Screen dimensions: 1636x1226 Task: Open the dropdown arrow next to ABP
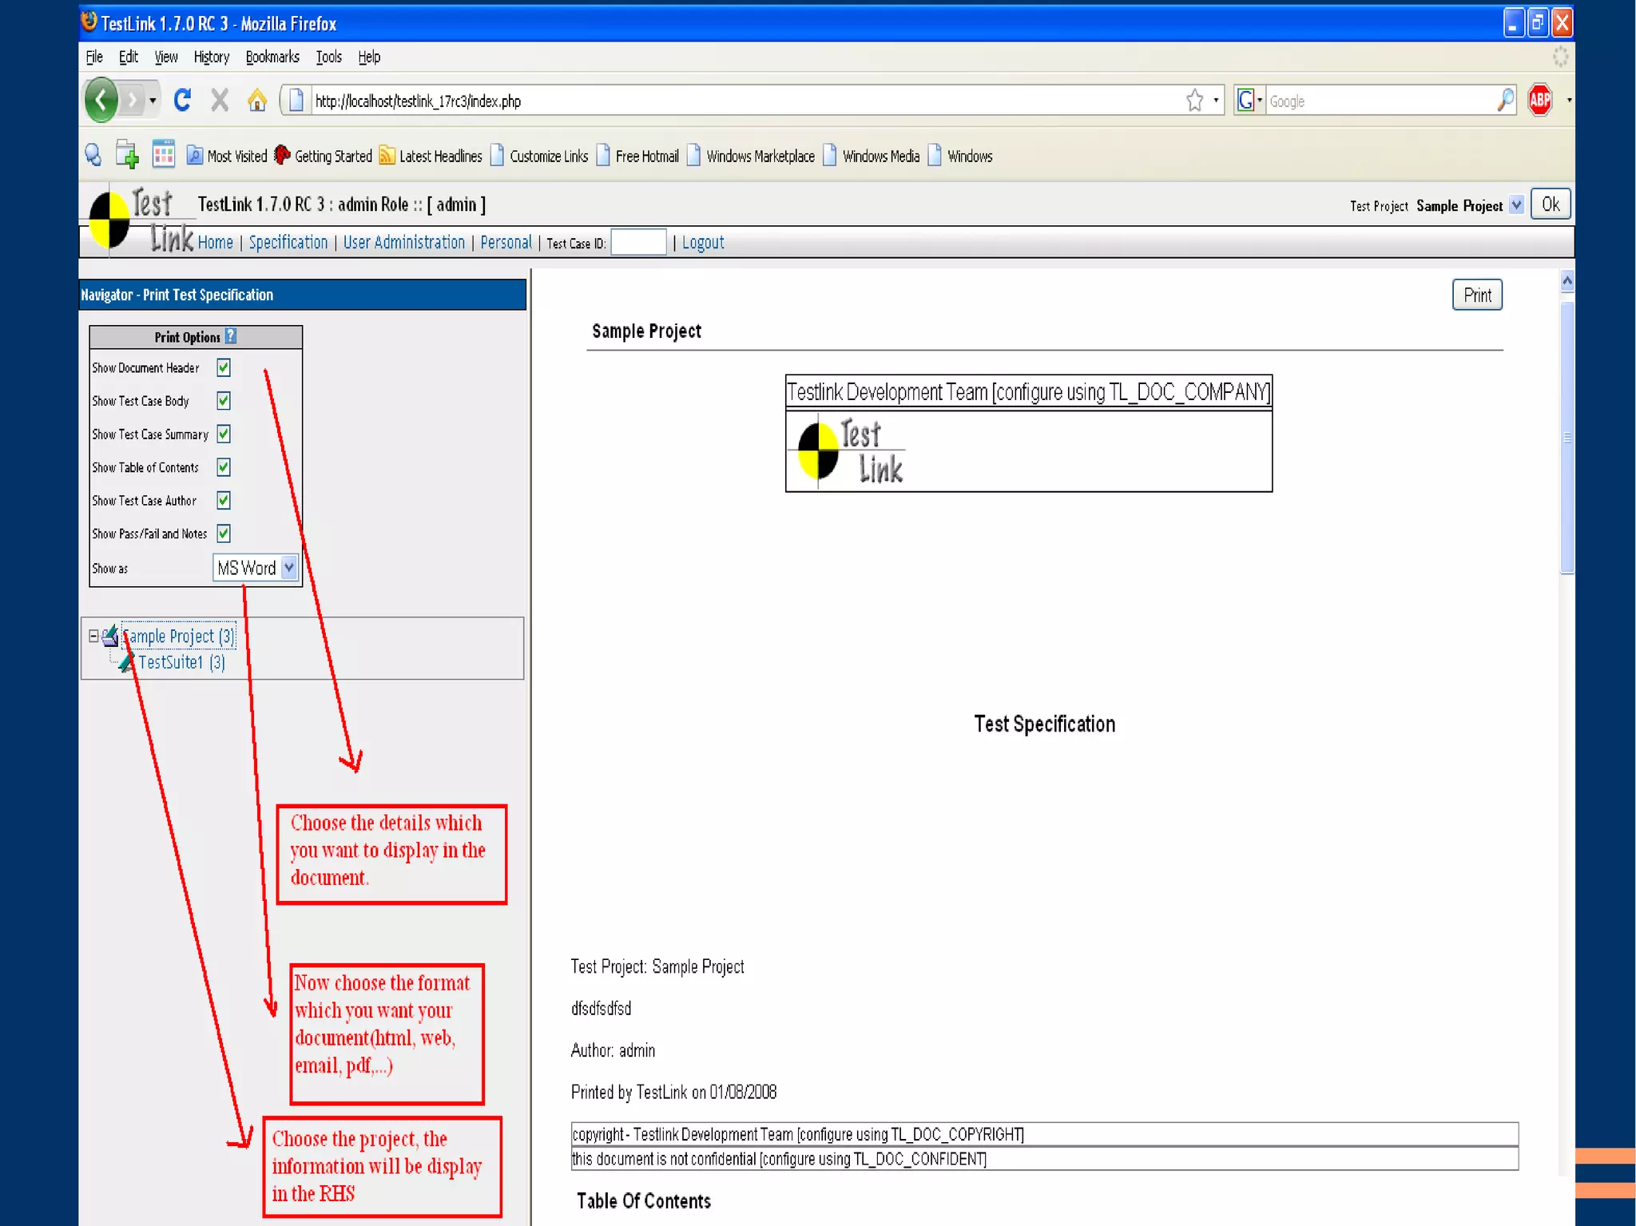(1568, 101)
